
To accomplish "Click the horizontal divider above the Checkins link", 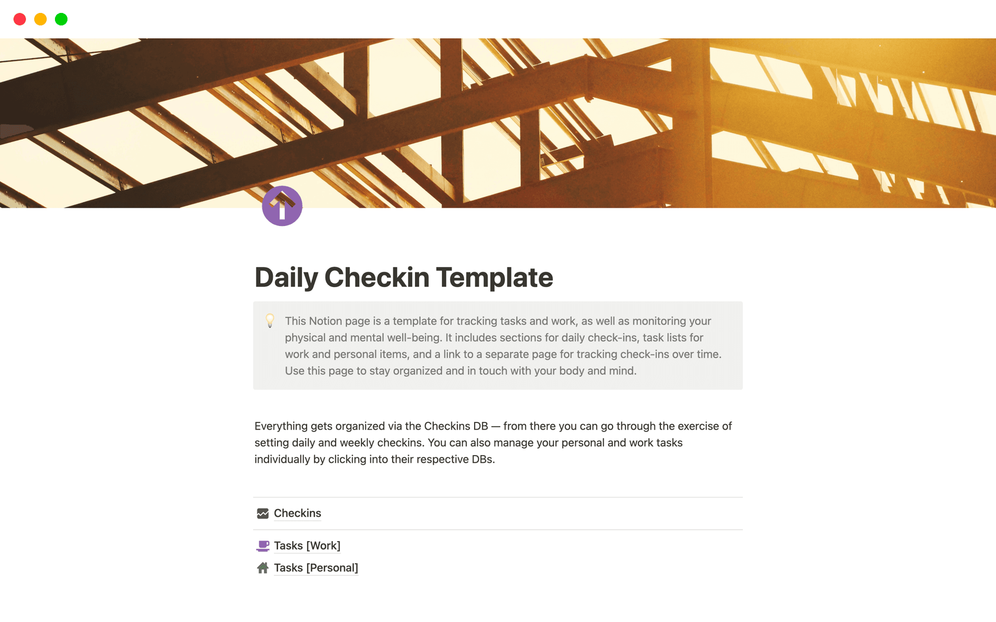I will [x=498, y=497].
